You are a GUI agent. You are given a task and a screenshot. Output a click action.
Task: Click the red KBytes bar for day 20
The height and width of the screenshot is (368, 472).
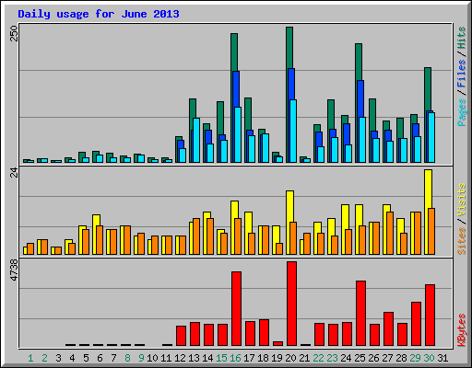pos(292,304)
